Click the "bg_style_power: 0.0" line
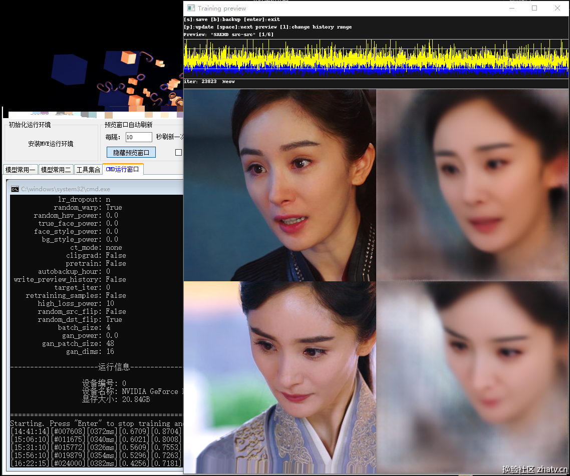Image resolution: width=570 pixels, height=476 pixels. 80,239
